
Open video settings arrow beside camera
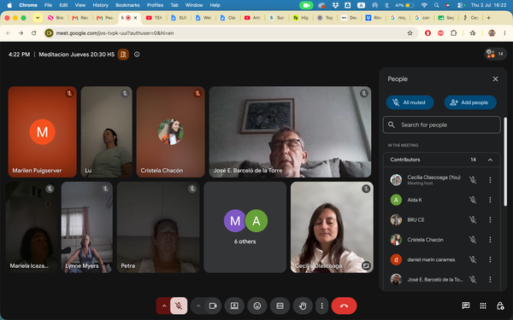pos(198,305)
